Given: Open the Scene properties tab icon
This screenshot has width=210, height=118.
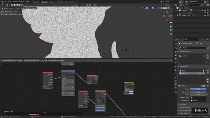Looking at the screenshot, I should [176, 59].
